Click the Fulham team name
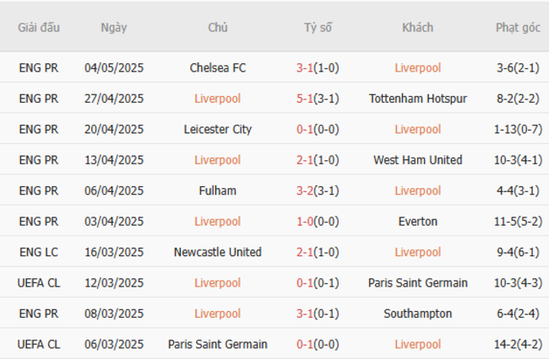Viewport: 549px width, 359px height. (217, 190)
